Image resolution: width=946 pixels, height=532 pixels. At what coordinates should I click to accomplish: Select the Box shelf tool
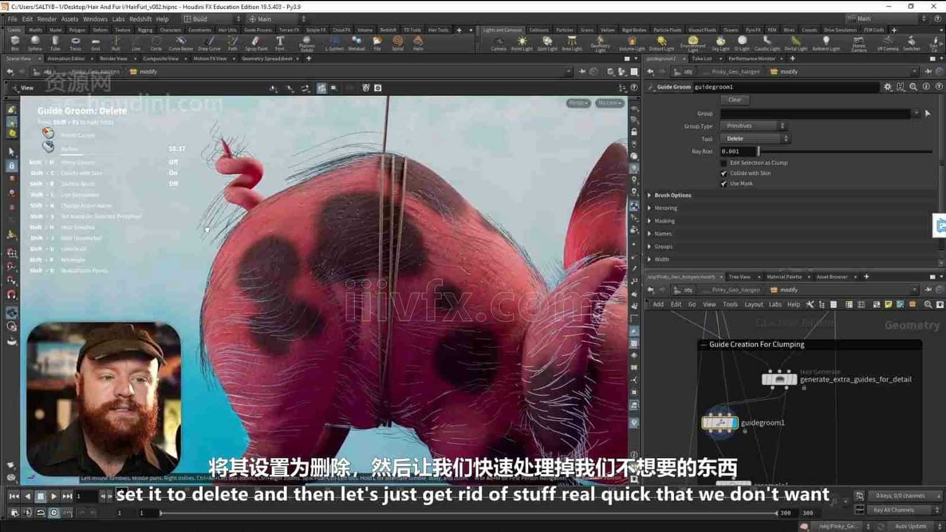15,43
